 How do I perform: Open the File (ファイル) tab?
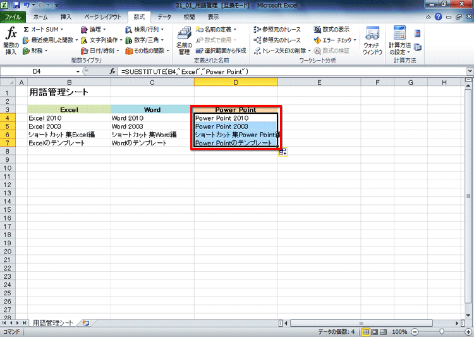[x=13, y=17]
